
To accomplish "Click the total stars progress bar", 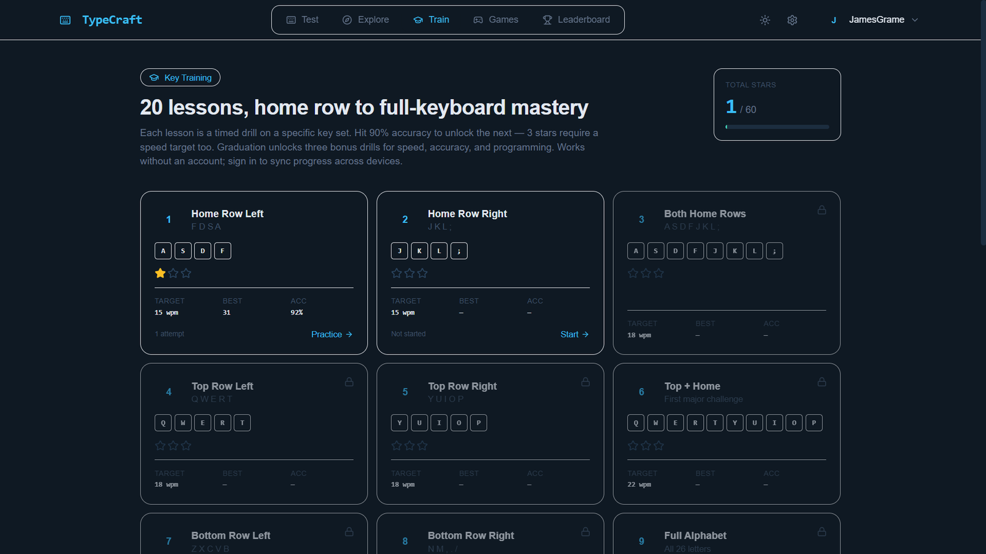I will [x=777, y=127].
